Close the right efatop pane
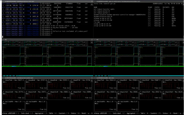 (95, 78)
